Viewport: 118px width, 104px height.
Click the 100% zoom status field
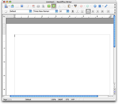click(x=54, y=100)
